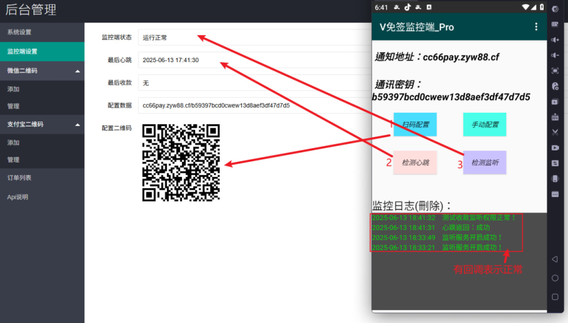
Task: Tap the 检测心跳 button
Action: point(415,163)
